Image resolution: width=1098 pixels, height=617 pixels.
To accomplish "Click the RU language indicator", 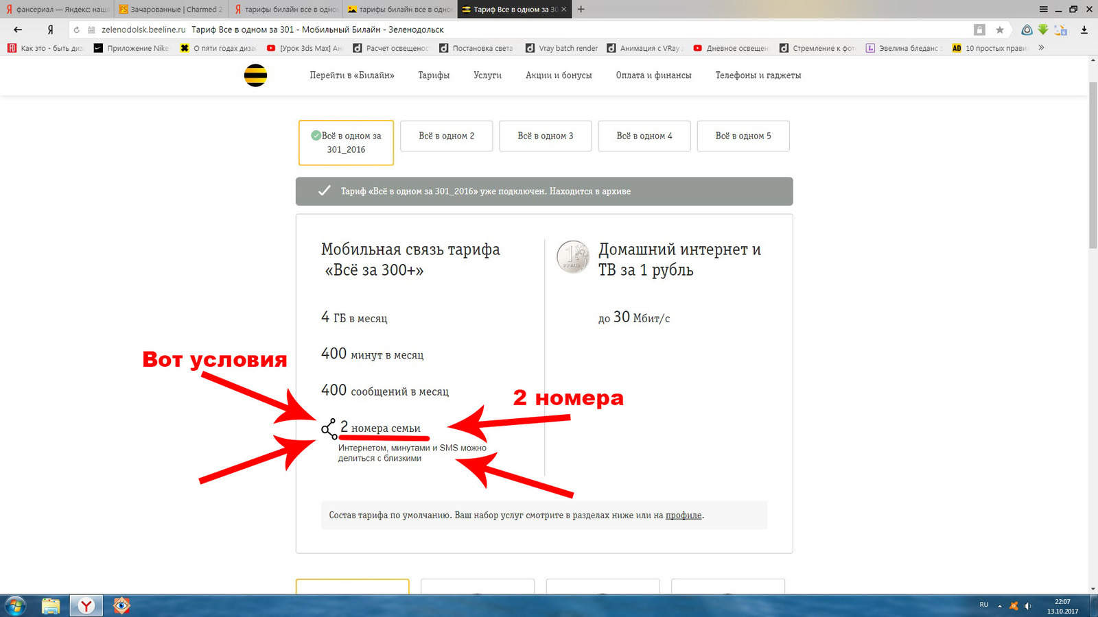I will pos(984,605).
